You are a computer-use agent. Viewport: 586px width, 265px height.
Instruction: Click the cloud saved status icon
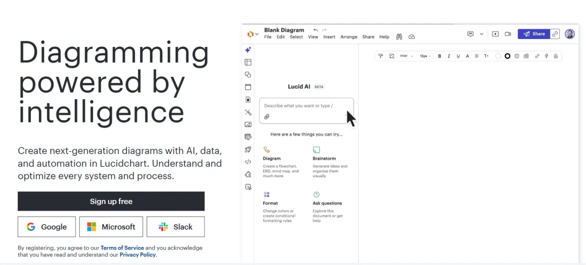tap(412, 36)
